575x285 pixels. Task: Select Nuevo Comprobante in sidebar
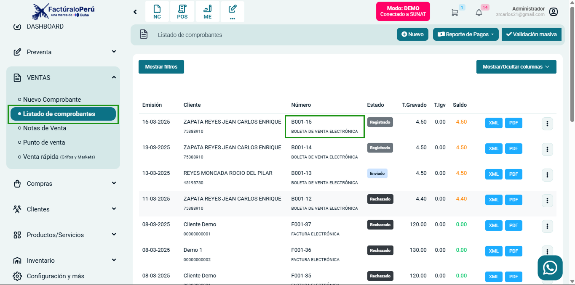tap(52, 100)
